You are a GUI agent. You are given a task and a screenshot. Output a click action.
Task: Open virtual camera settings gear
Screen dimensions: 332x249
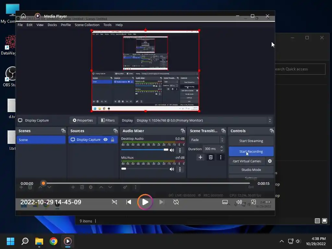(x=270, y=161)
